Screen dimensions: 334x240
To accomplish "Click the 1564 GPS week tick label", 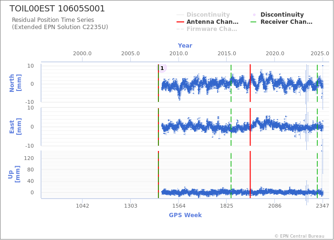I will coord(178,206).
